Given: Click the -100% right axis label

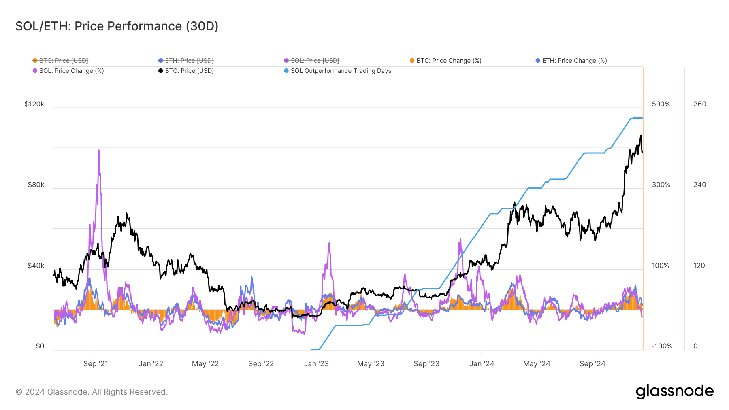Looking at the screenshot, I should point(662,346).
